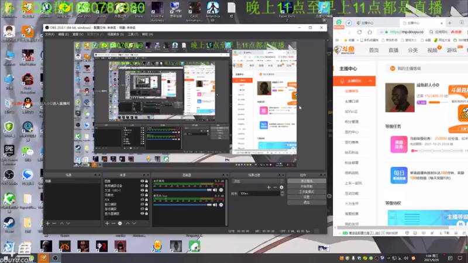The height and width of the screenshot is (263, 468).
Task: Toggle visibility eye of 窗口捕获 source
Action: click(x=142, y=204)
